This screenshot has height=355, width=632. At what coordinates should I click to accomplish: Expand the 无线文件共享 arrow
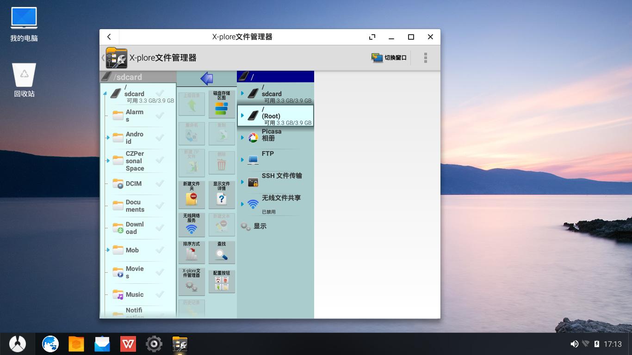[x=242, y=204]
